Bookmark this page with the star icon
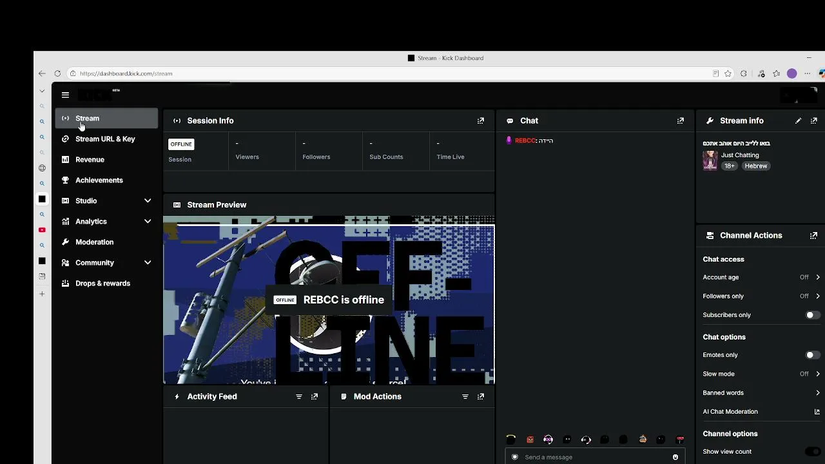This screenshot has height=464, width=825. [x=728, y=73]
